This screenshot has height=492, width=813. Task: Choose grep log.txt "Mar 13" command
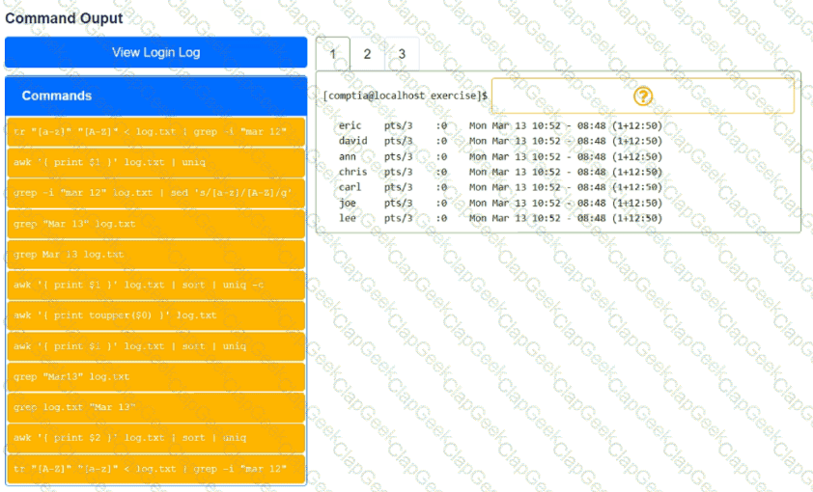click(x=155, y=408)
